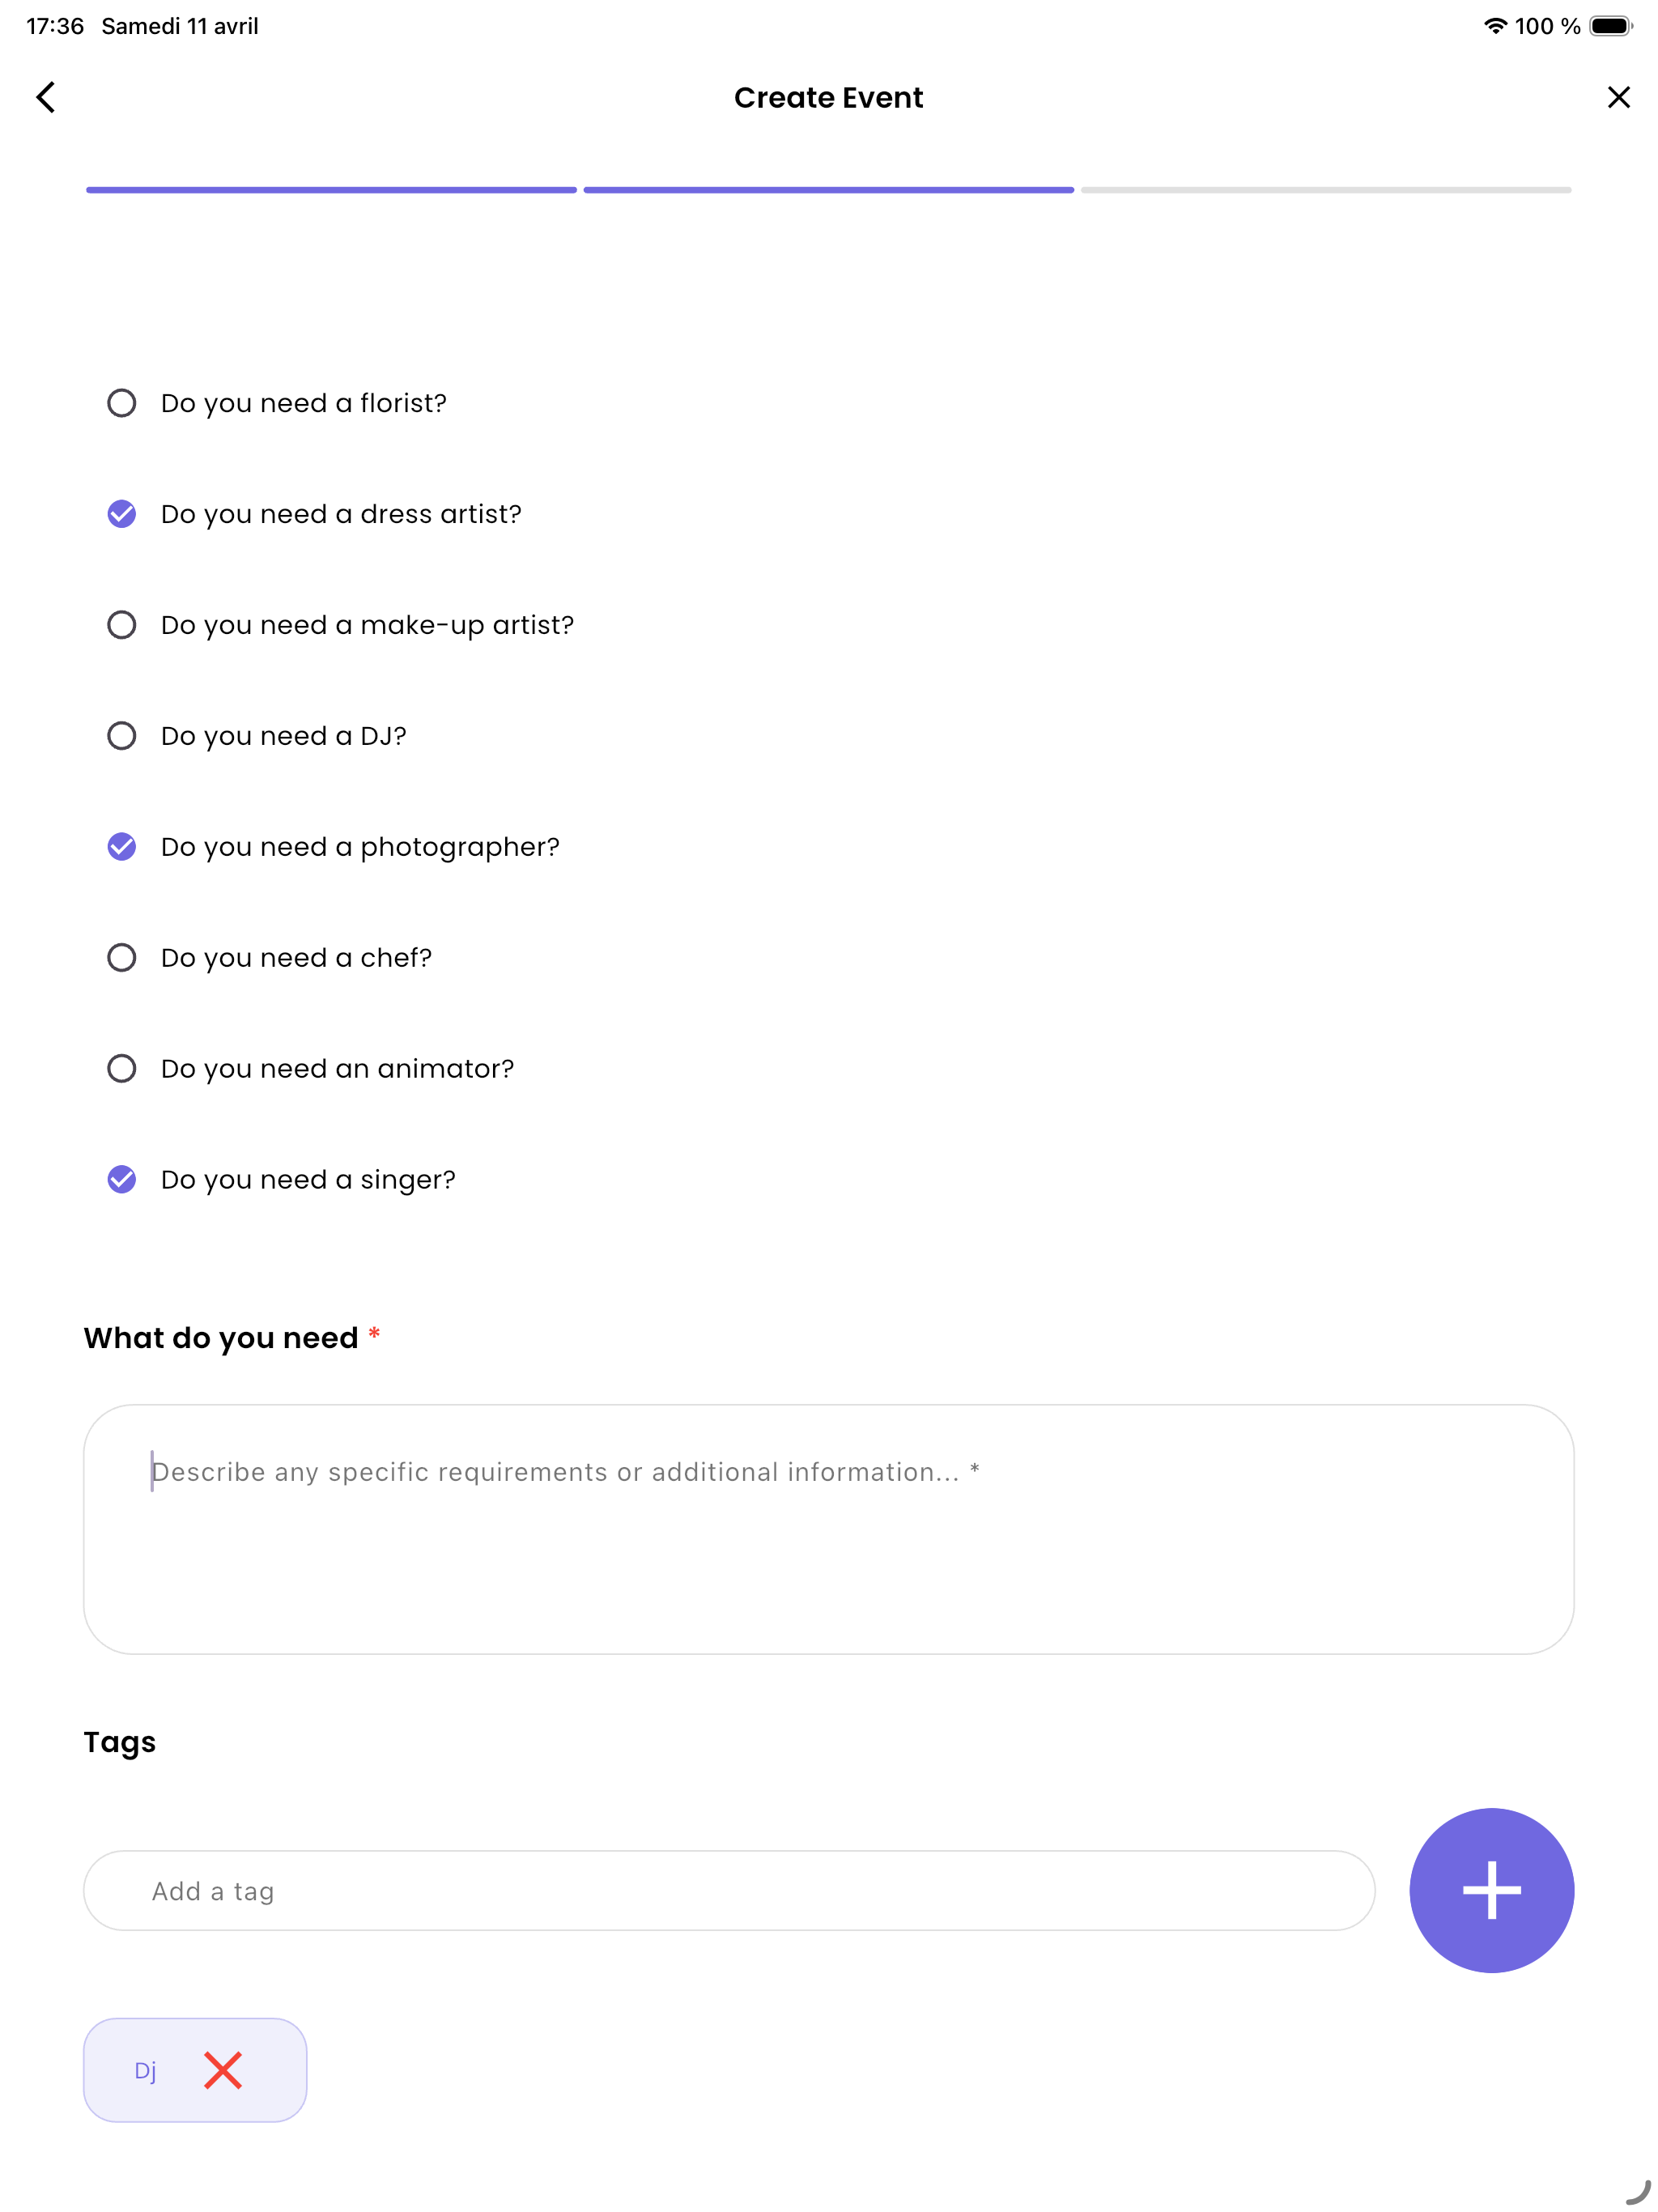Select the Dj tag chip
The image size is (1658, 2212).
195,2070
